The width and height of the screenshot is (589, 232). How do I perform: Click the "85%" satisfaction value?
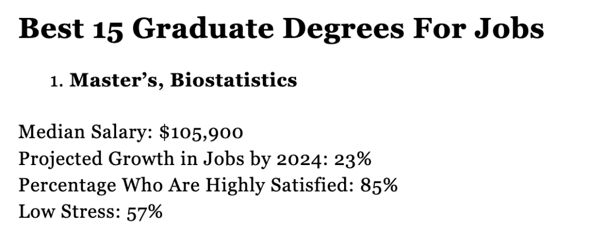tap(379, 186)
